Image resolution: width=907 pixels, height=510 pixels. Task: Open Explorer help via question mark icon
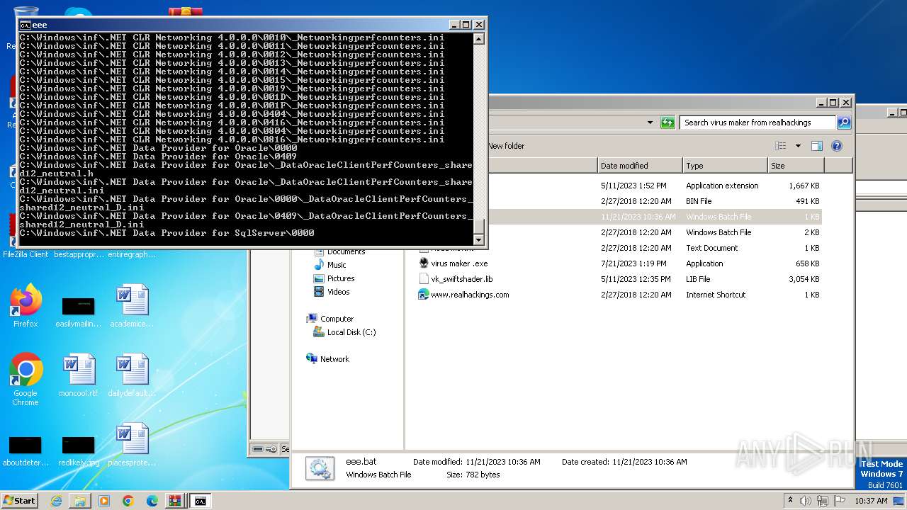click(837, 146)
